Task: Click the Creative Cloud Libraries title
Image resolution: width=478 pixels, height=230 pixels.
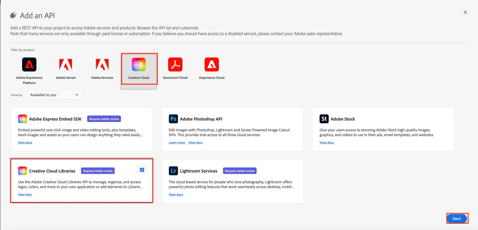Action: click(52, 171)
